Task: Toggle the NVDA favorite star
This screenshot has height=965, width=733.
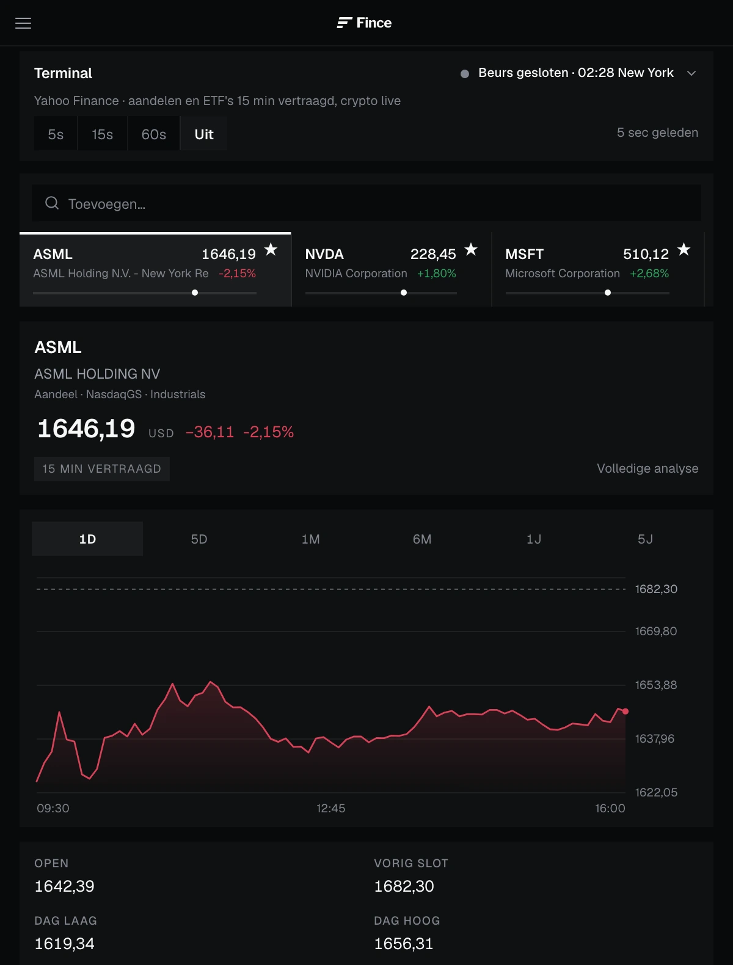Action: click(471, 249)
